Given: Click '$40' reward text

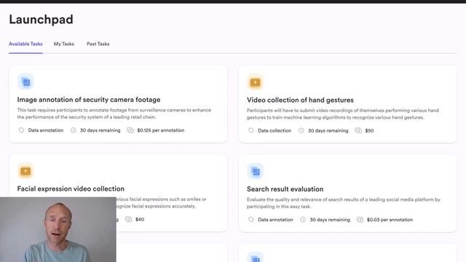Looking at the screenshot, I should pyautogui.click(x=140, y=219).
